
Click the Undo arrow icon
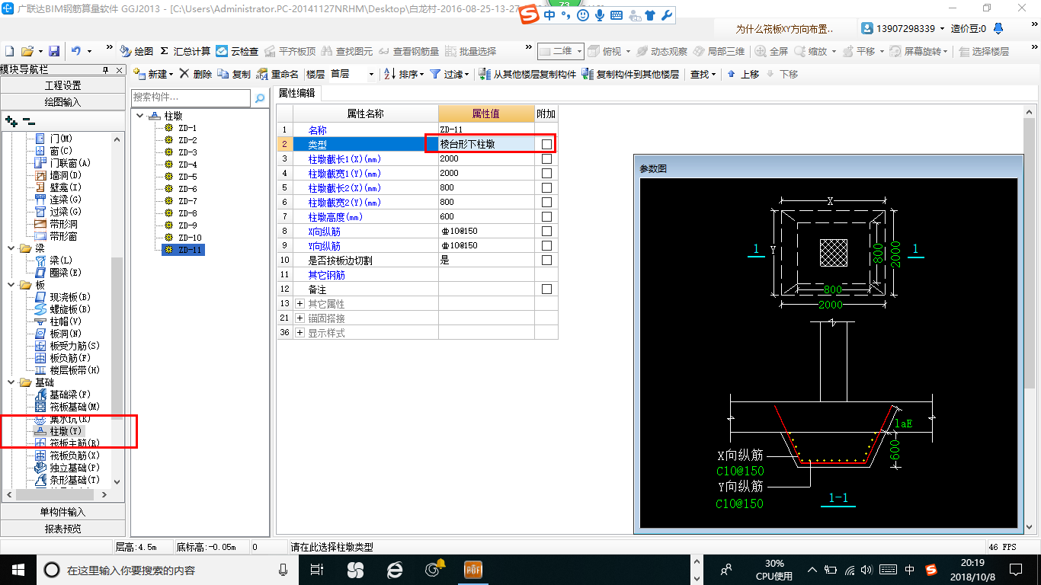point(76,51)
